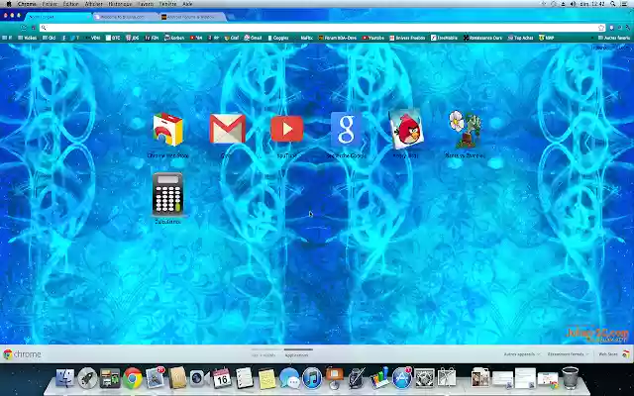This screenshot has height=396, width=634.
Task: Open the Drivers Freebox bookmark
Action: pos(407,38)
